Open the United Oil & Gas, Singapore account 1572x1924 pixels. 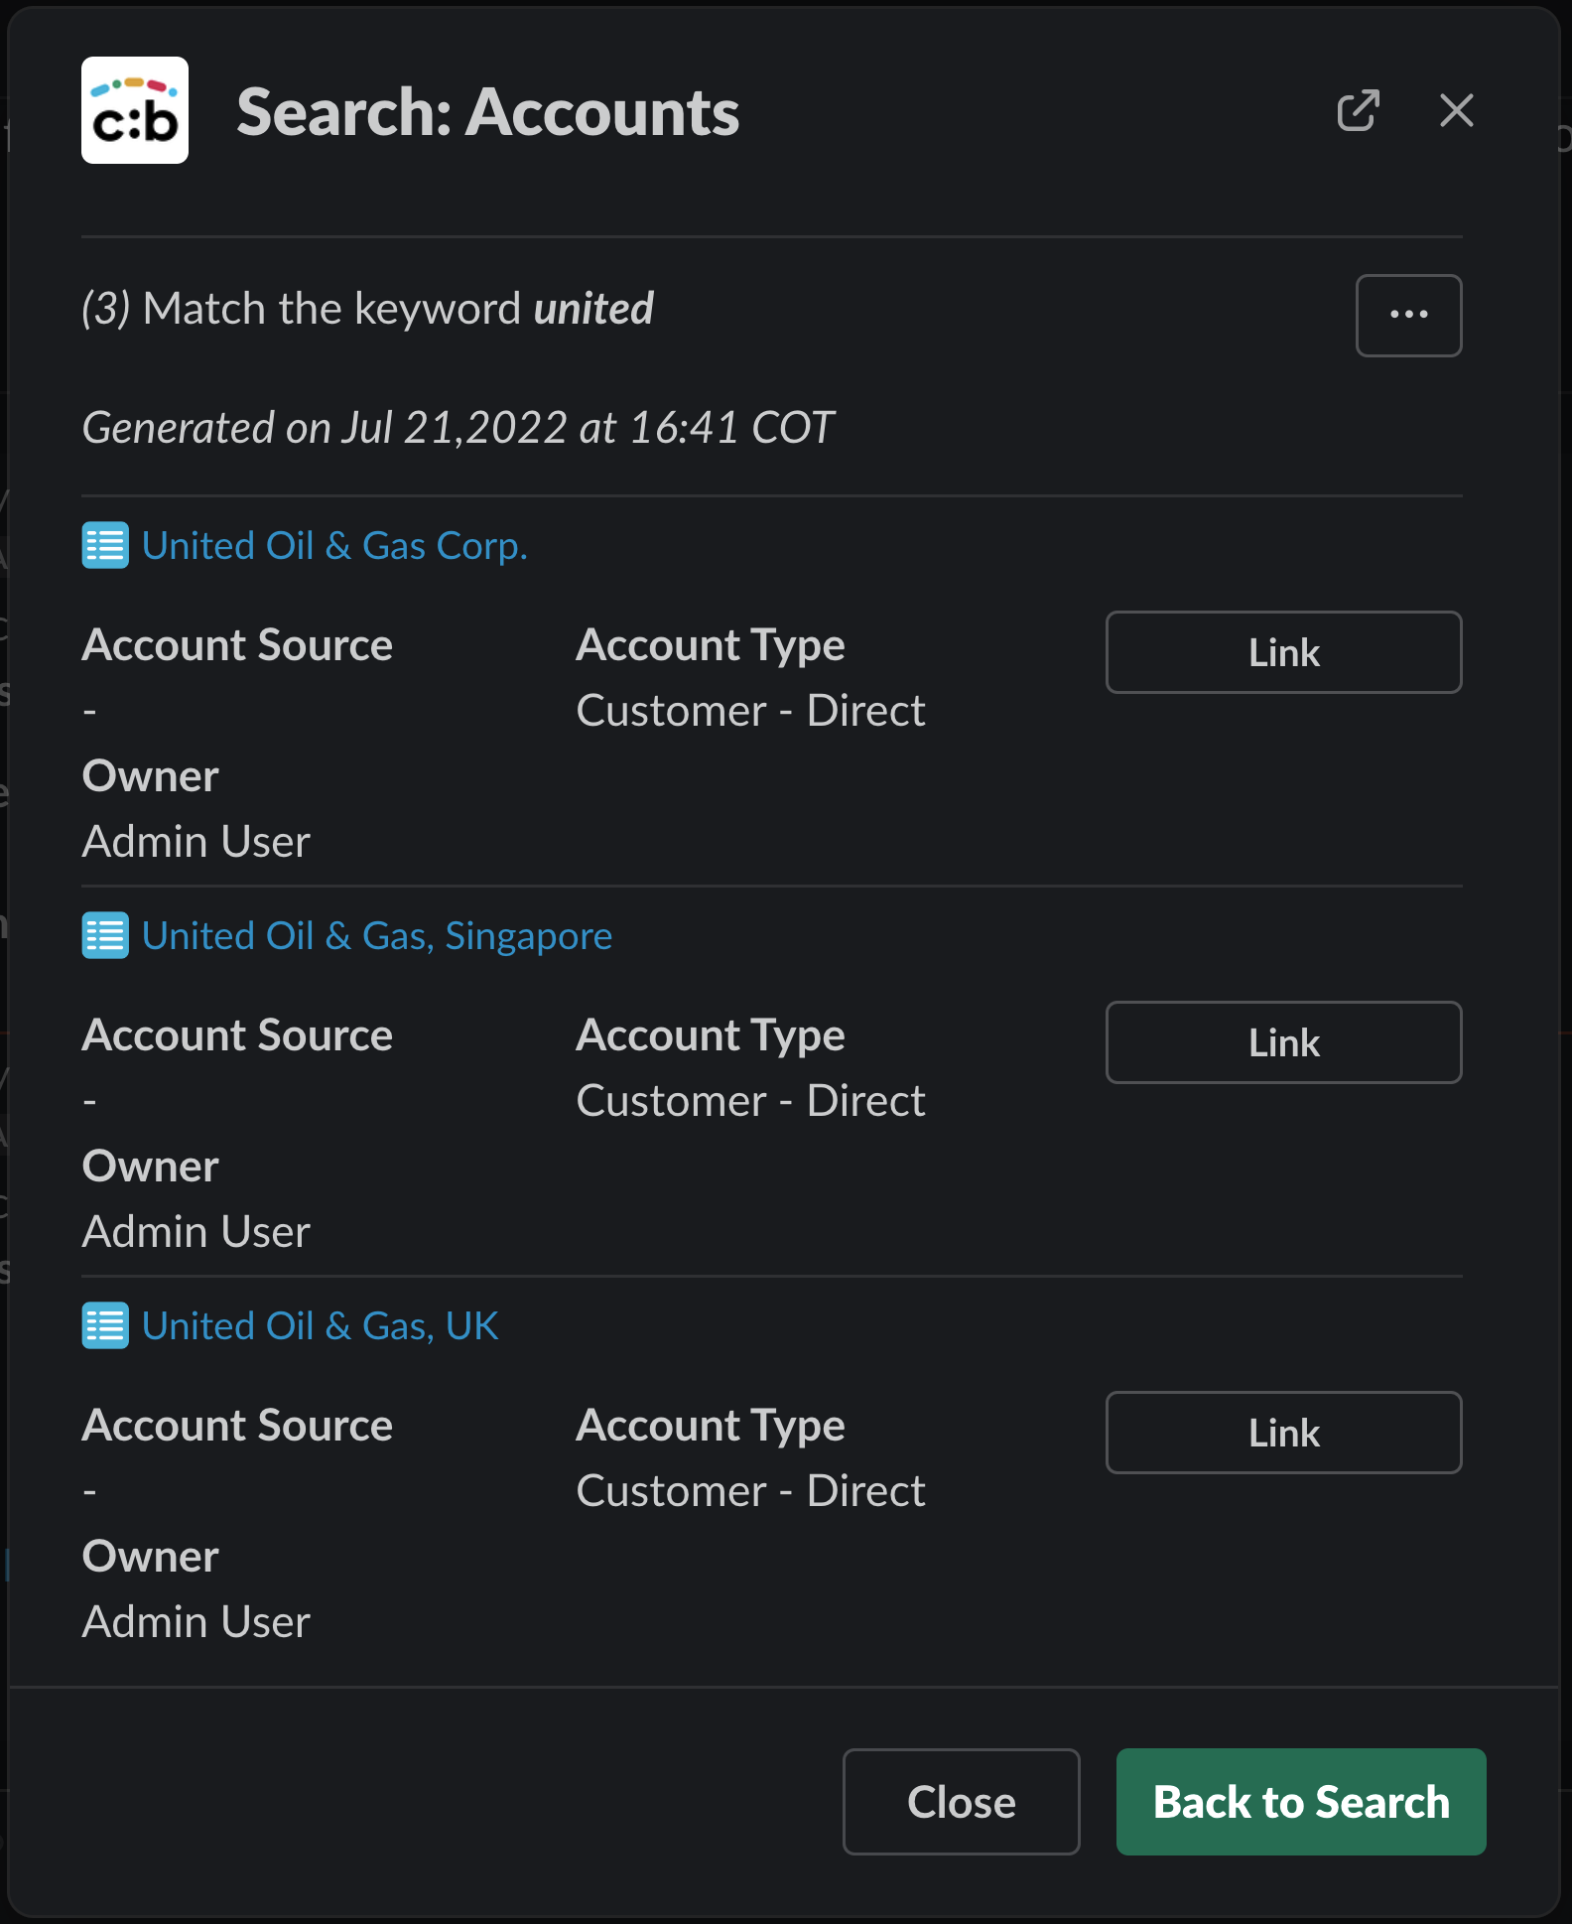point(376,935)
